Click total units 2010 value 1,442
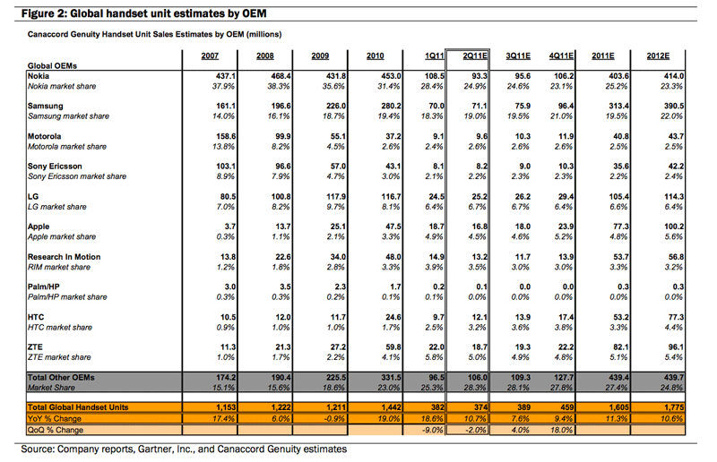This screenshot has width=717, height=462. point(392,407)
